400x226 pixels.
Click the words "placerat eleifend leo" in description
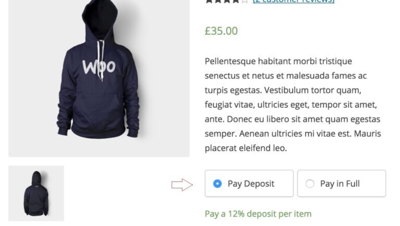(x=245, y=148)
